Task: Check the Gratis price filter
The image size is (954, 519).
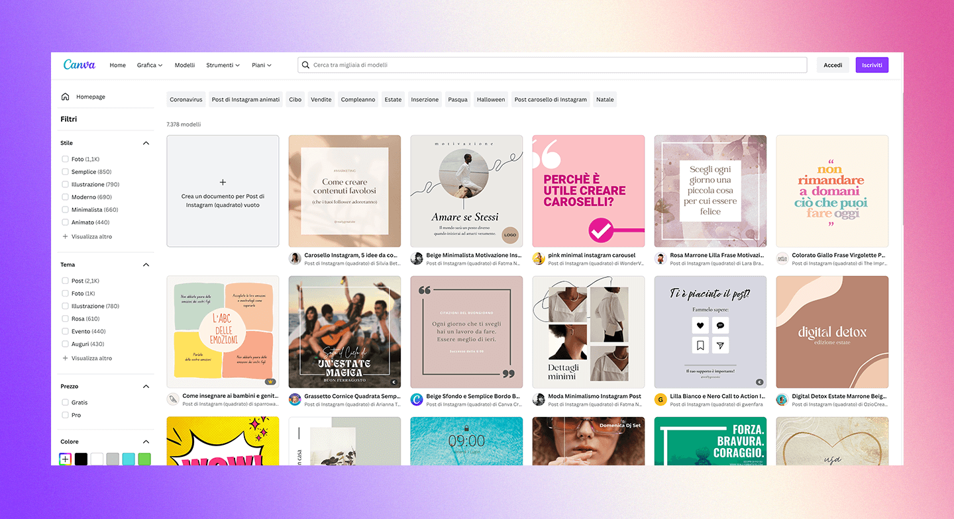Action: point(65,402)
